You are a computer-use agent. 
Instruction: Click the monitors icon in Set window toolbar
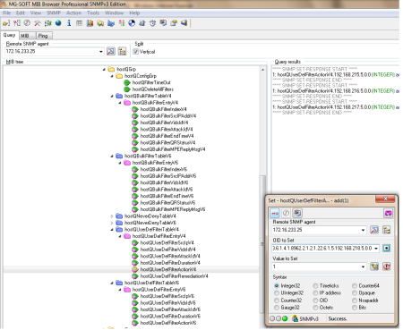(x=297, y=213)
